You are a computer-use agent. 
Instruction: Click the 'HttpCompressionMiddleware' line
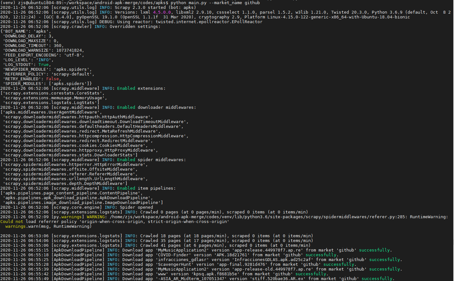coord(96,136)
